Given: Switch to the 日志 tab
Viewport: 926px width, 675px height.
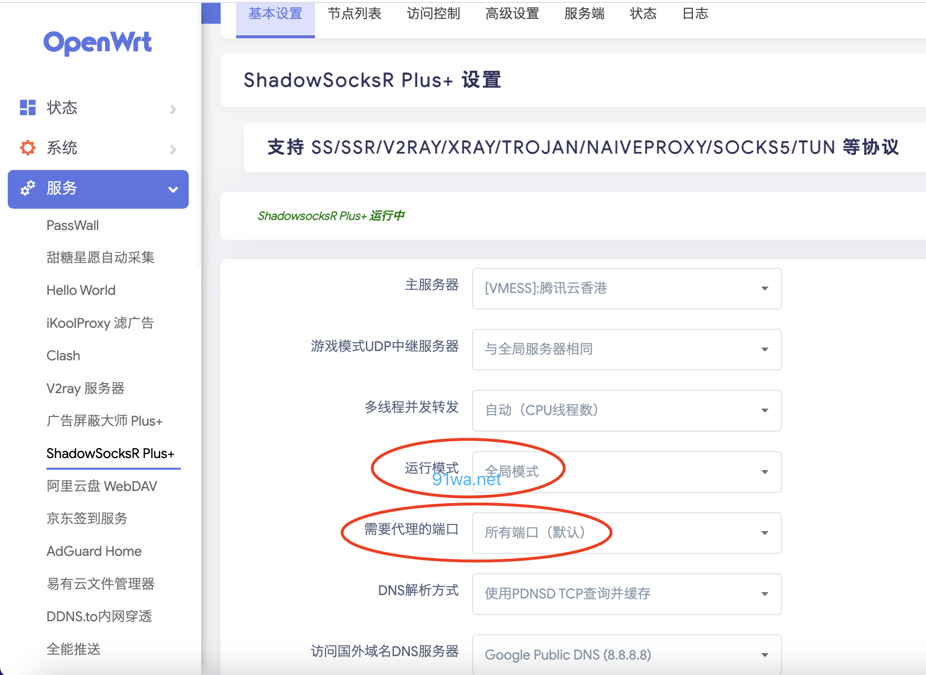Looking at the screenshot, I should click(x=695, y=15).
